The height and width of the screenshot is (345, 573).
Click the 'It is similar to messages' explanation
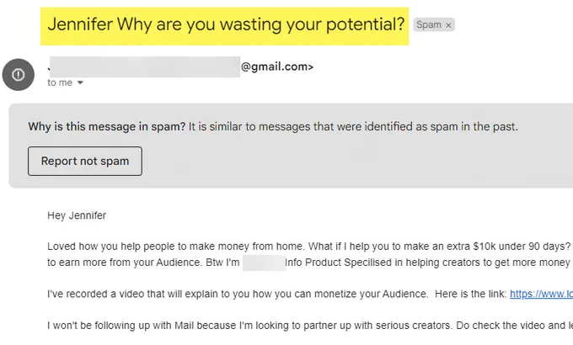click(353, 127)
